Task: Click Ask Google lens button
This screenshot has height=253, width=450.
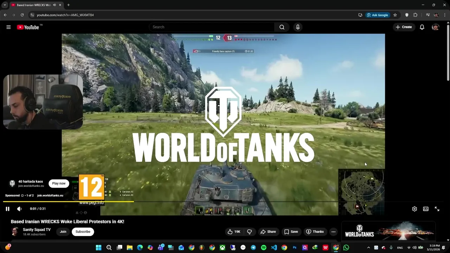Action: point(378,15)
